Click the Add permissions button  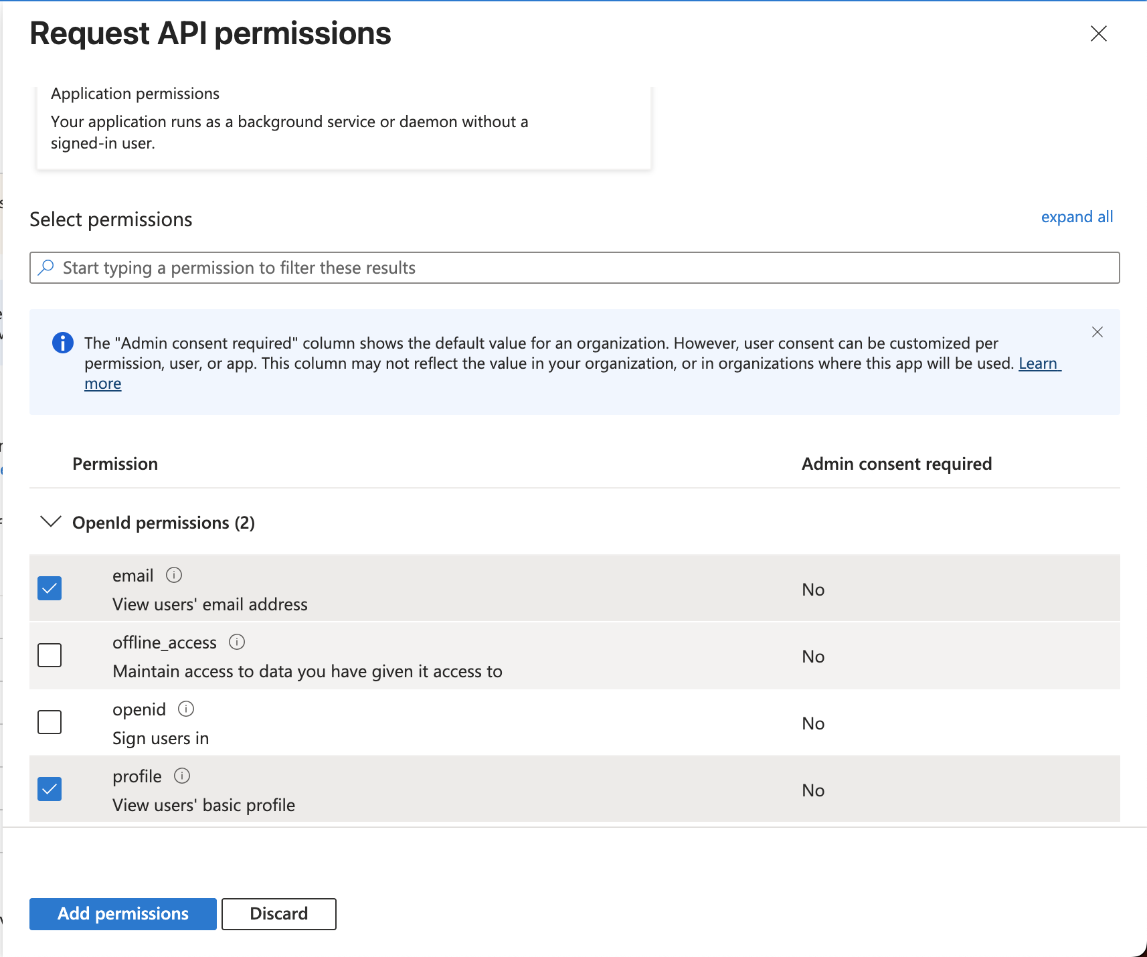click(123, 913)
